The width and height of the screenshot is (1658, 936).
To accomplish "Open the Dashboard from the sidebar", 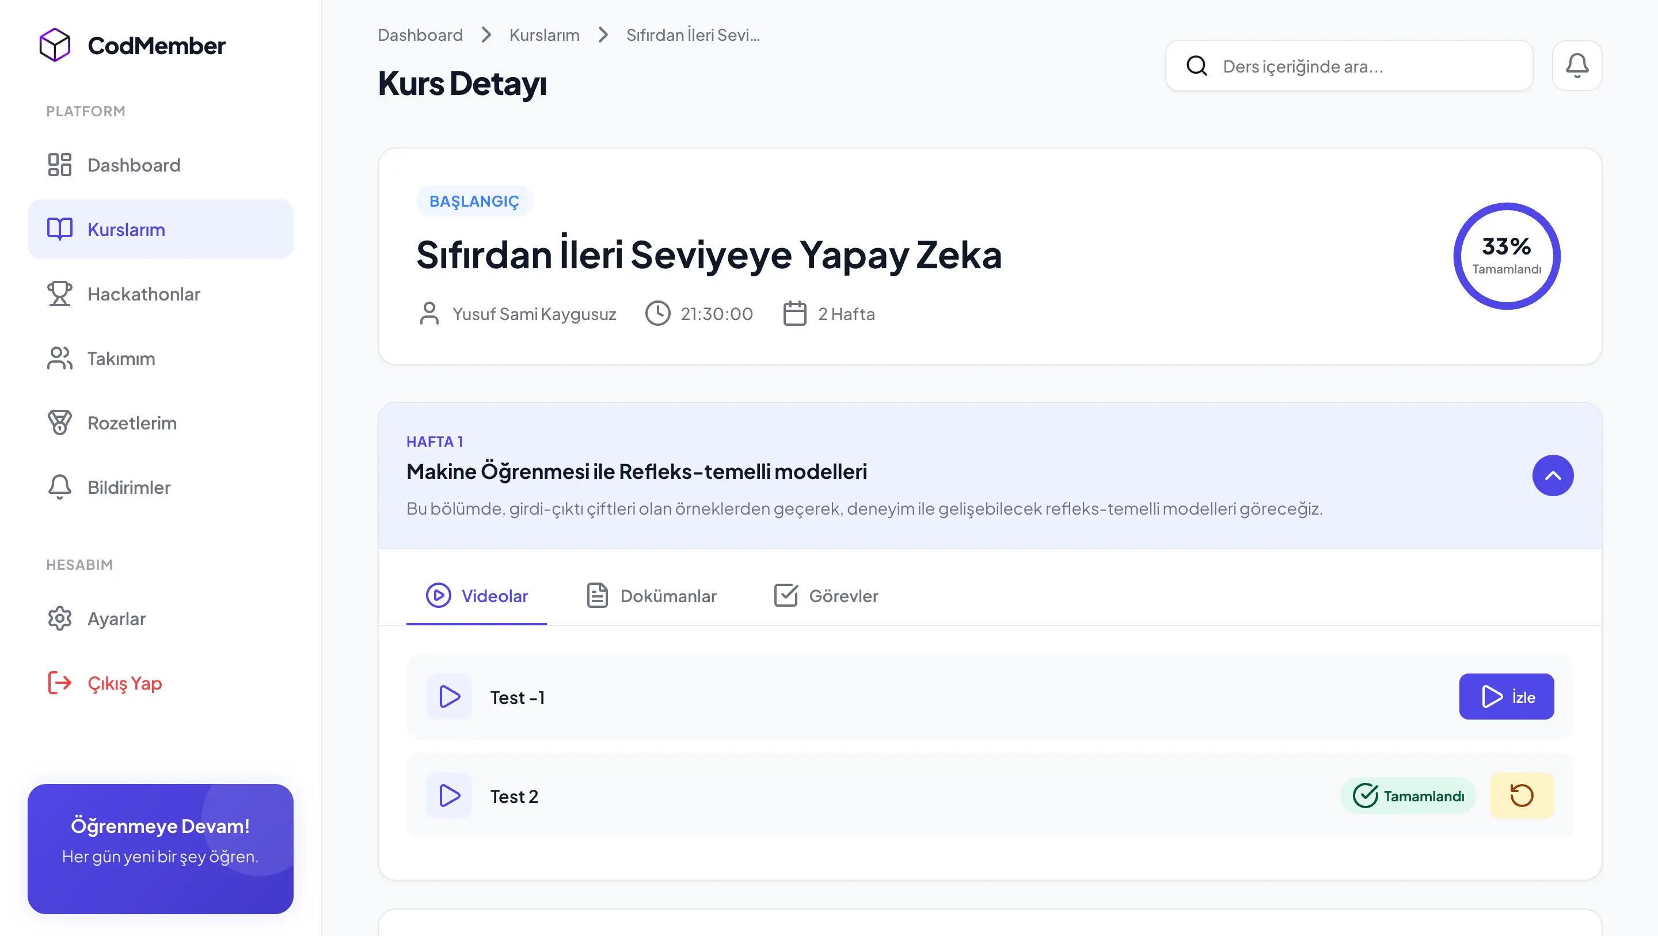I will 133,165.
